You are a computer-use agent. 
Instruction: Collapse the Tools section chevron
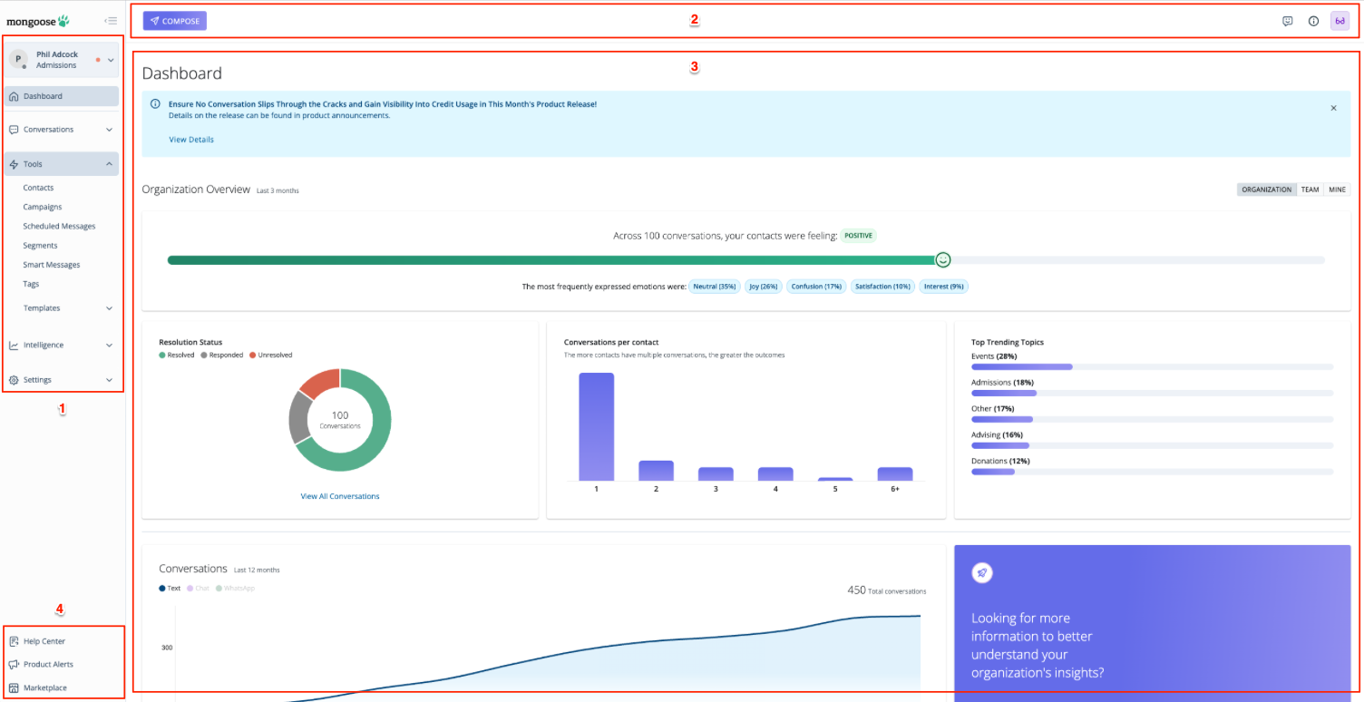point(109,164)
